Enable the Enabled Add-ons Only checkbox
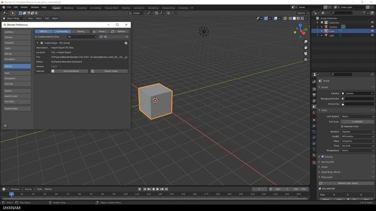 pos(36,37)
